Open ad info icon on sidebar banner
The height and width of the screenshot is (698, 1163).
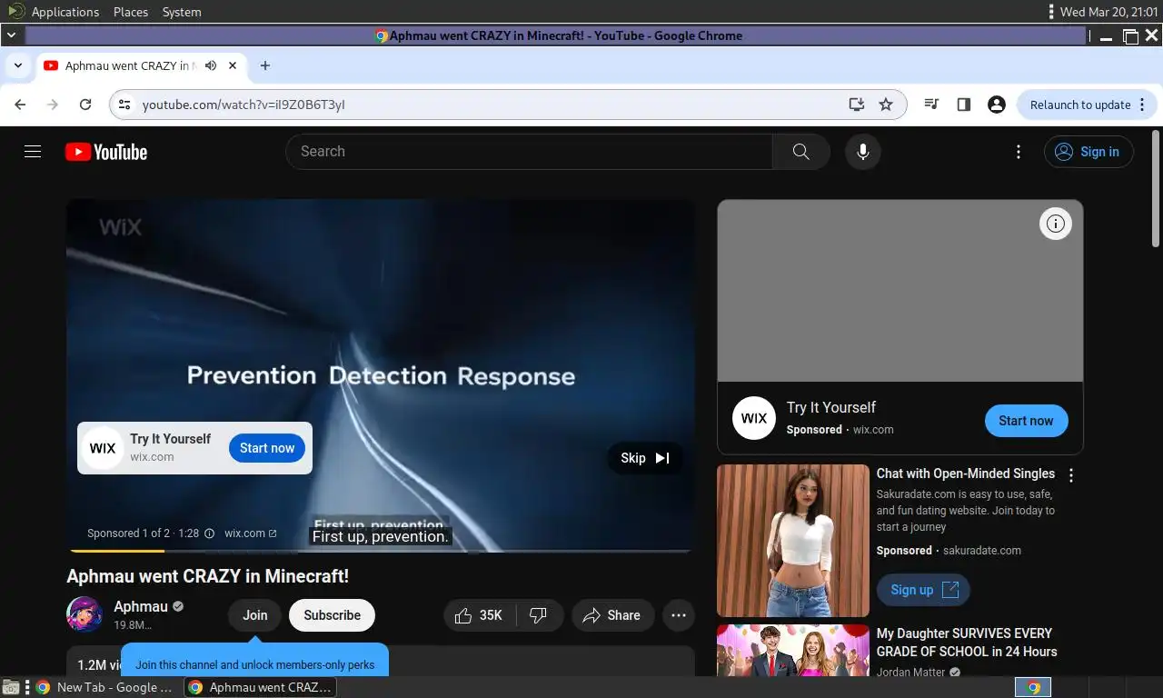(1056, 224)
